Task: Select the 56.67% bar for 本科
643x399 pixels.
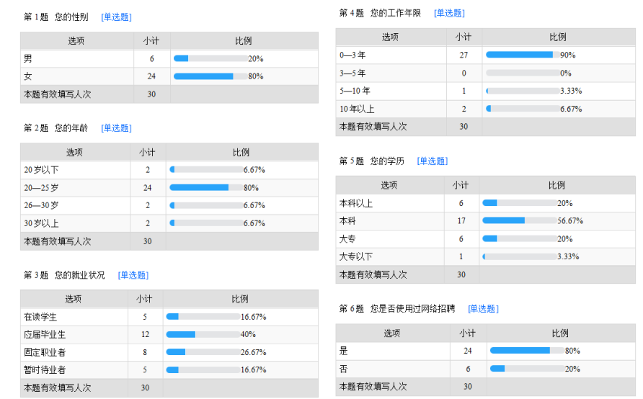Action: (520, 221)
